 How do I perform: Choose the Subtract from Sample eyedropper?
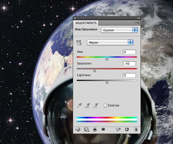click(x=96, y=106)
